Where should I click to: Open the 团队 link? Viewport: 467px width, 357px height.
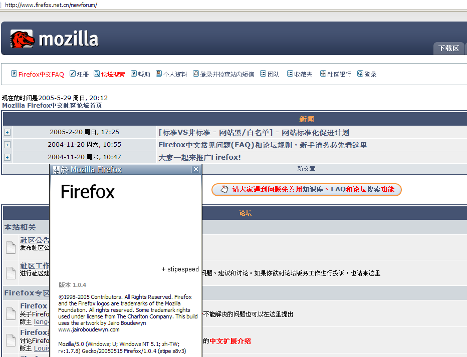(274, 74)
